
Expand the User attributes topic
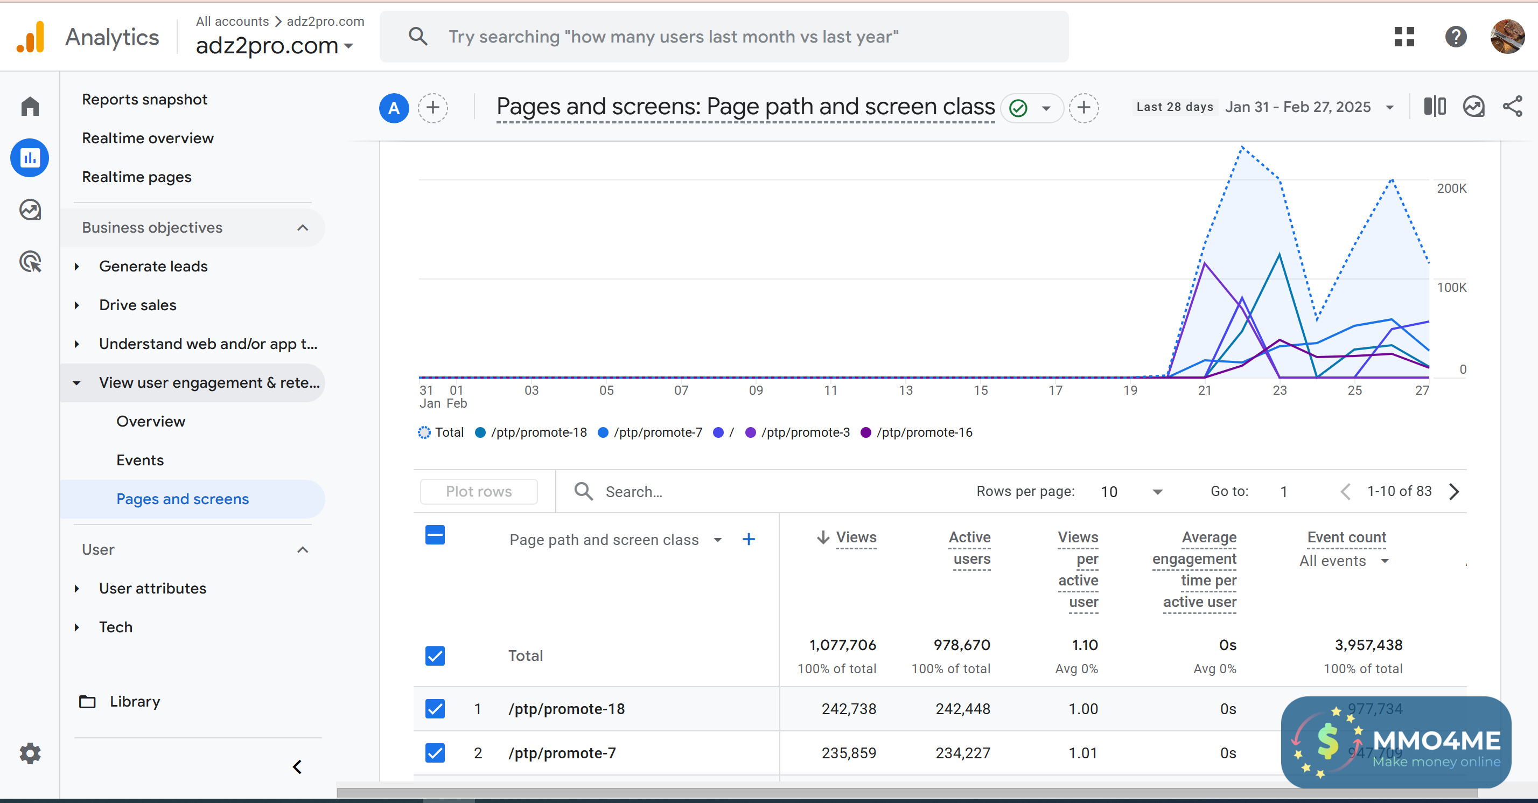click(x=76, y=588)
